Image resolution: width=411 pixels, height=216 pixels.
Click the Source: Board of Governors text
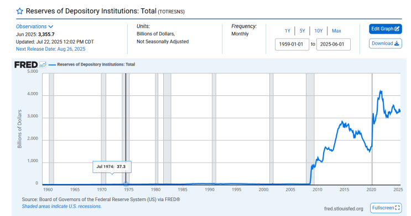click(101, 199)
